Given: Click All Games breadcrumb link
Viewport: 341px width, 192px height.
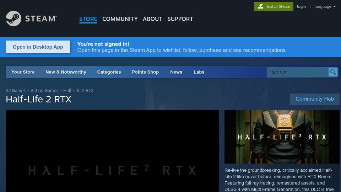Looking at the screenshot, I should point(16,91).
